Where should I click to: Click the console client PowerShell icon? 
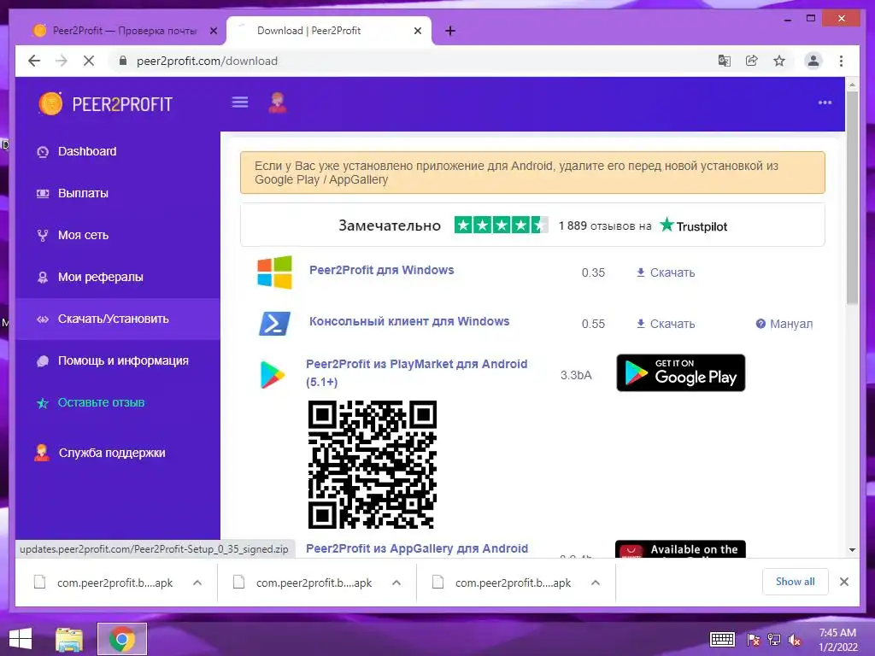[274, 324]
